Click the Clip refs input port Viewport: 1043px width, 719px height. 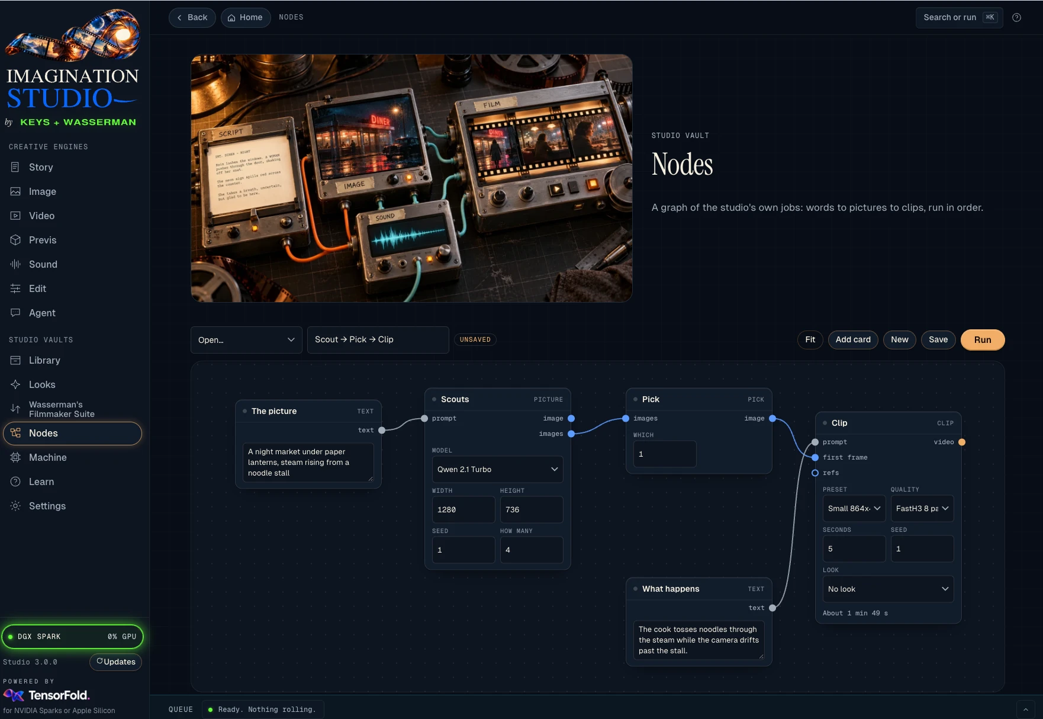(x=815, y=473)
